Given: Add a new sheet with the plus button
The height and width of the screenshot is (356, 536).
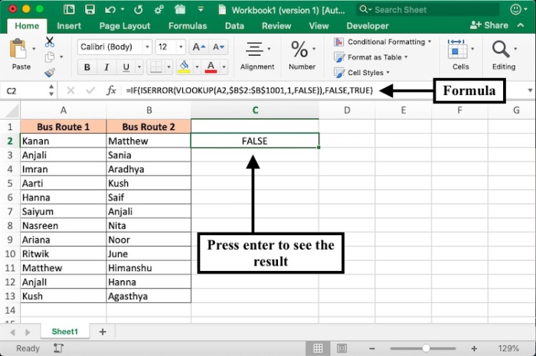Looking at the screenshot, I should pyautogui.click(x=103, y=332).
